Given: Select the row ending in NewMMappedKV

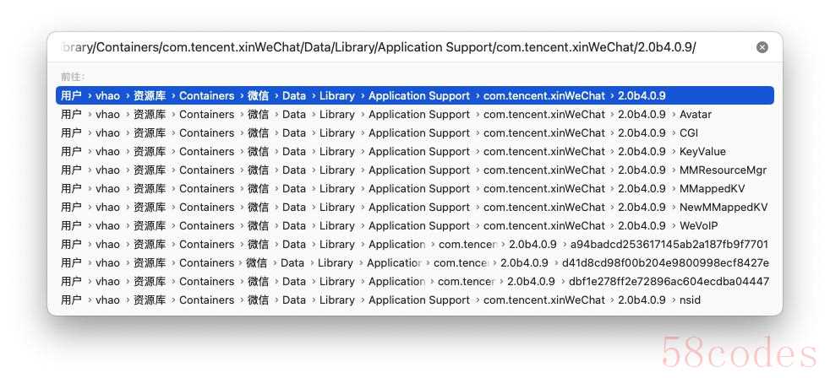Looking at the screenshot, I should point(415,207).
